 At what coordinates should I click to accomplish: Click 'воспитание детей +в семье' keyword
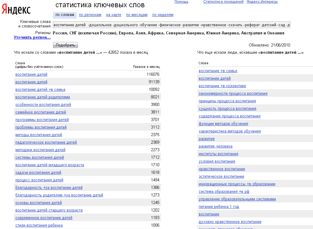pyautogui.click(x=40, y=90)
